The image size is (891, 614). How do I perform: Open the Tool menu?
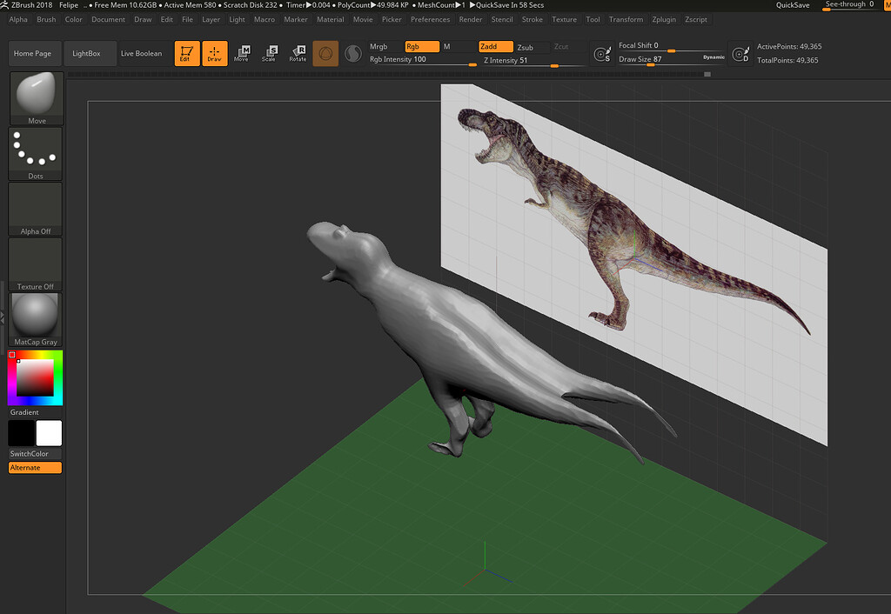click(592, 19)
